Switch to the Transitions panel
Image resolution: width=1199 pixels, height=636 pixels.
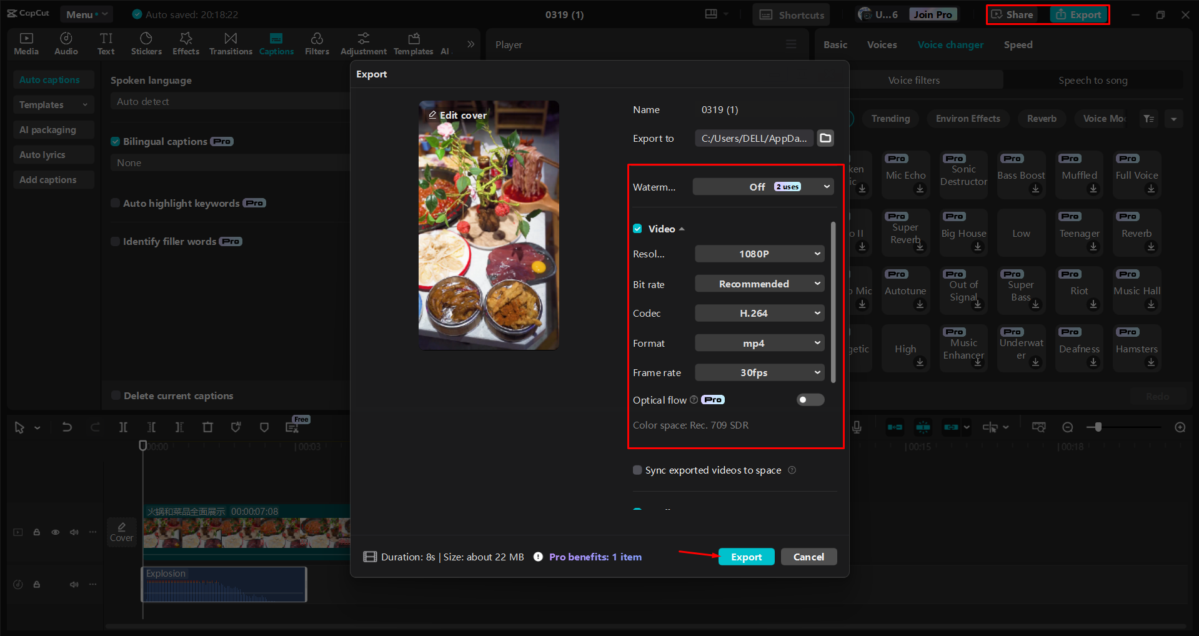pos(230,43)
